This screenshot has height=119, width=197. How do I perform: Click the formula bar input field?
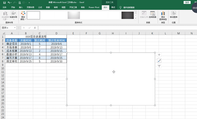tap(115, 28)
